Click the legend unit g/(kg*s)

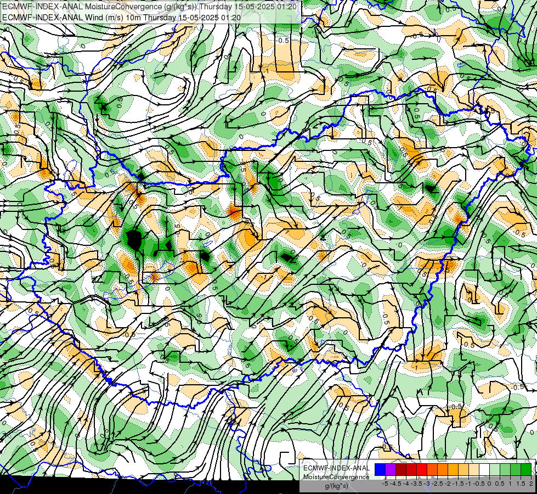point(336,486)
